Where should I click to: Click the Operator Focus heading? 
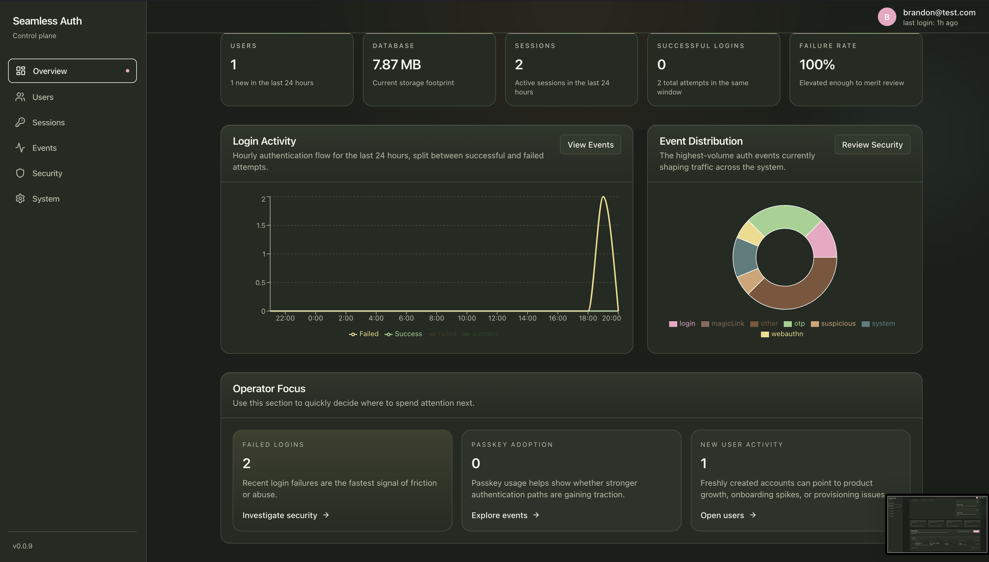tap(269, 388)
